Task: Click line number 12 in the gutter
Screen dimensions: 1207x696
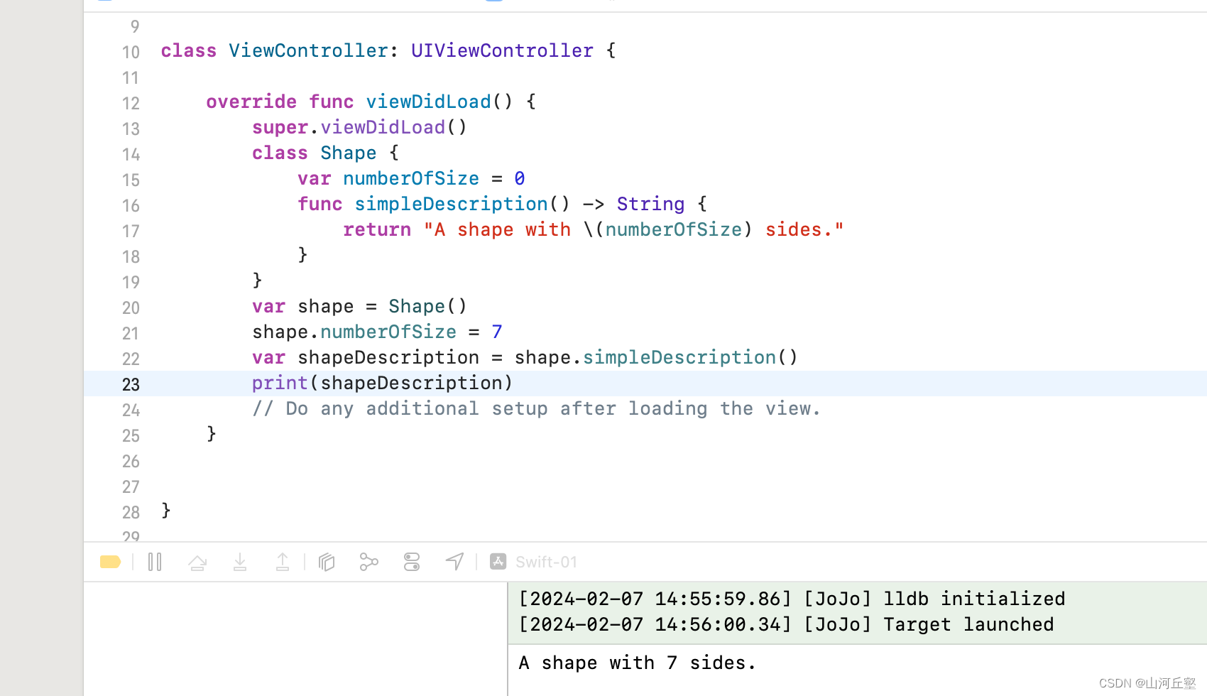Action: point(131,103)
